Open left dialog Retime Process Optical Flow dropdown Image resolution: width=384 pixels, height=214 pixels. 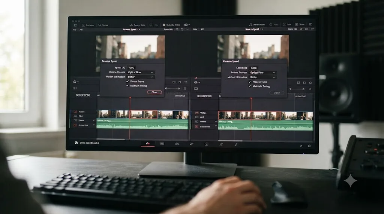pos(141,72)
